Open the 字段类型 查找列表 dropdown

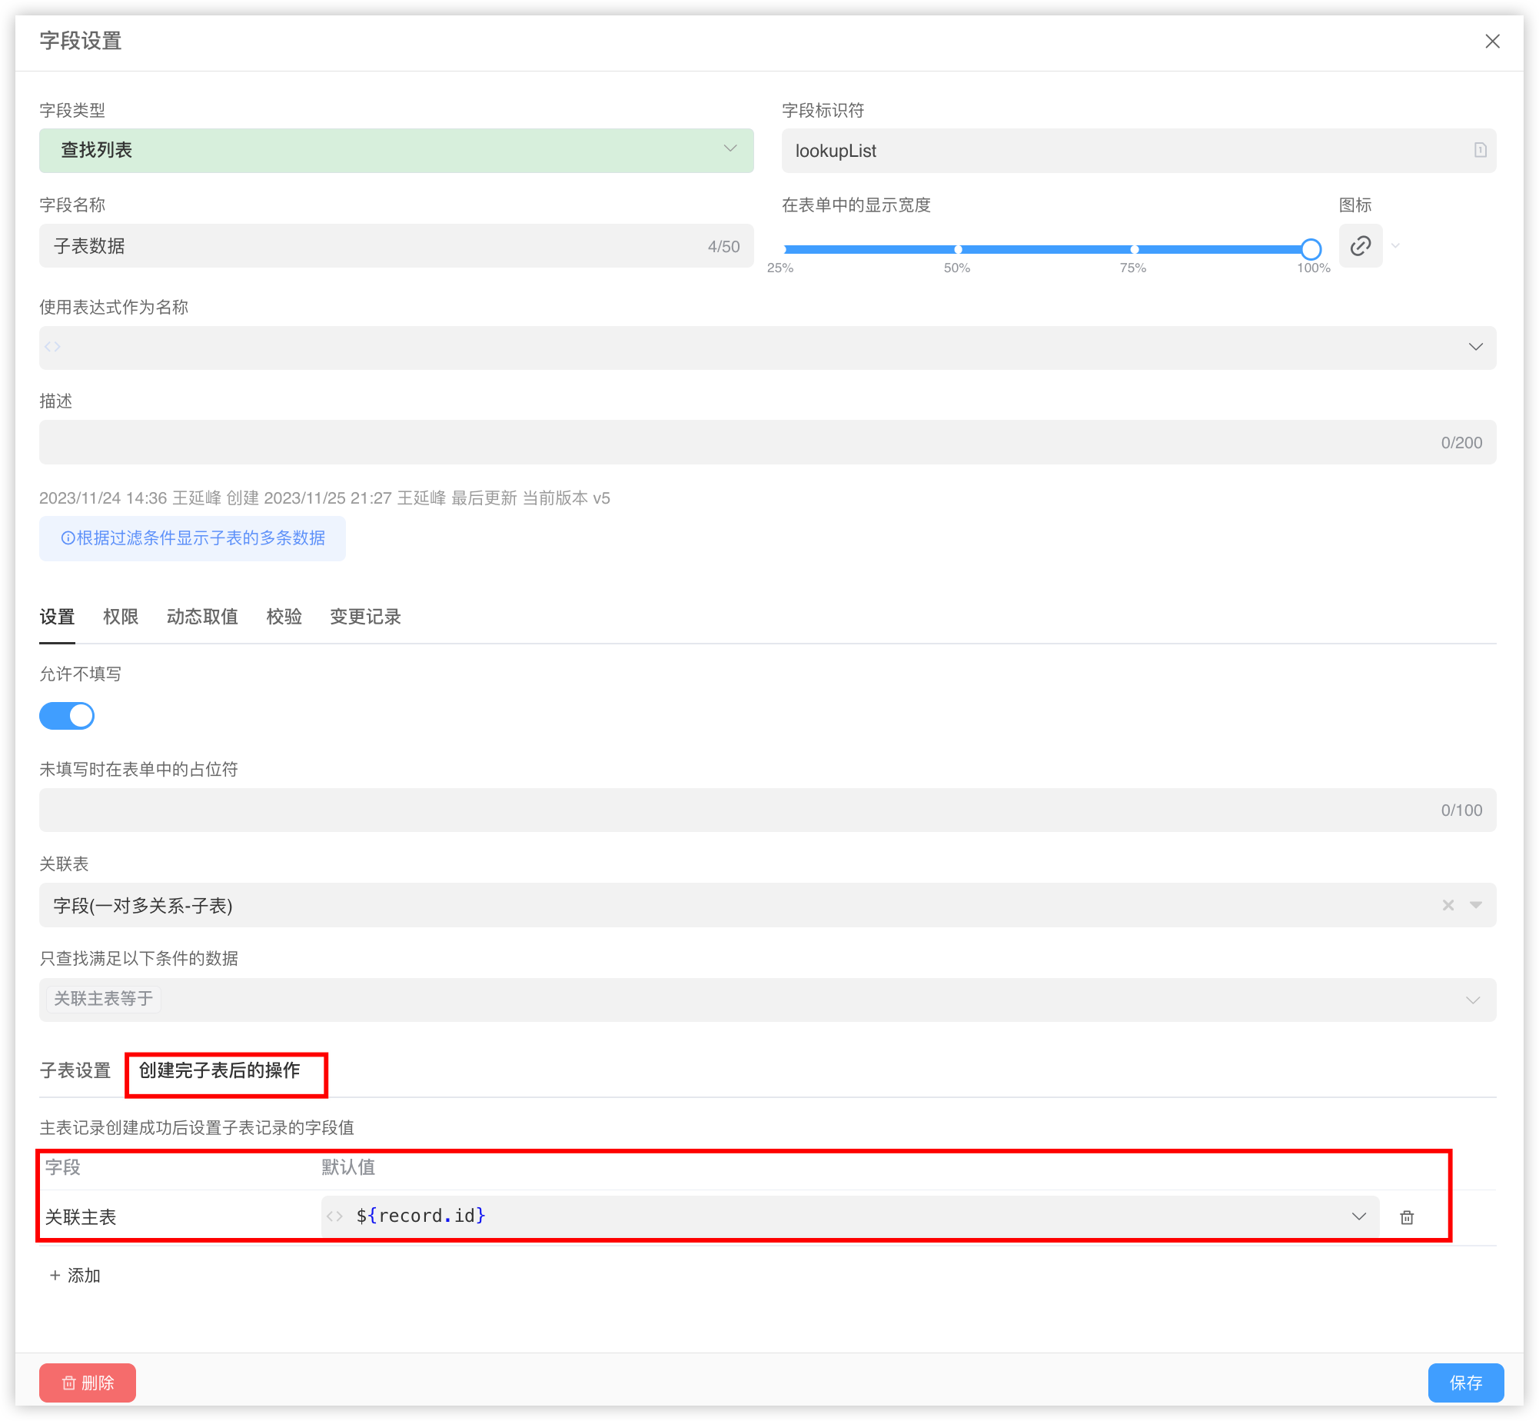396,151
